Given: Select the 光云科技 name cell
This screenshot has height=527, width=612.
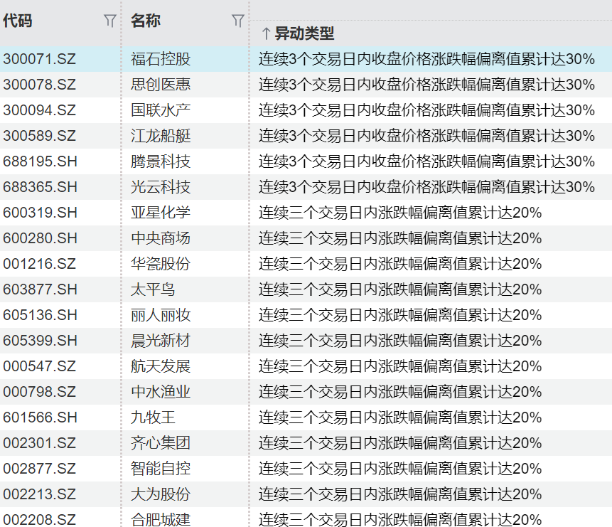Looking at the screenshot, I should tap(161, 187).
